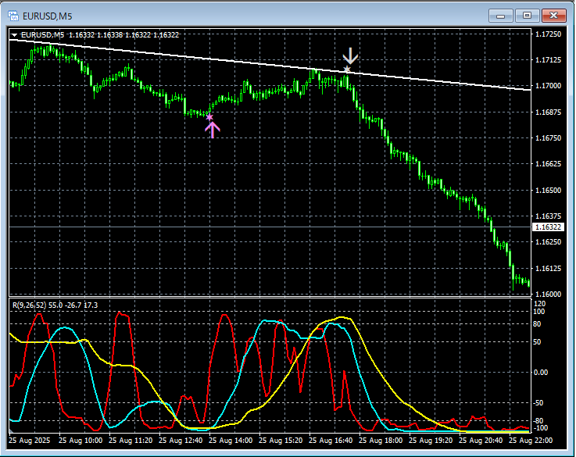This screenshot has width=576, height=457.
Task: Select the cyan indicator line
Action: coord(64,328)
